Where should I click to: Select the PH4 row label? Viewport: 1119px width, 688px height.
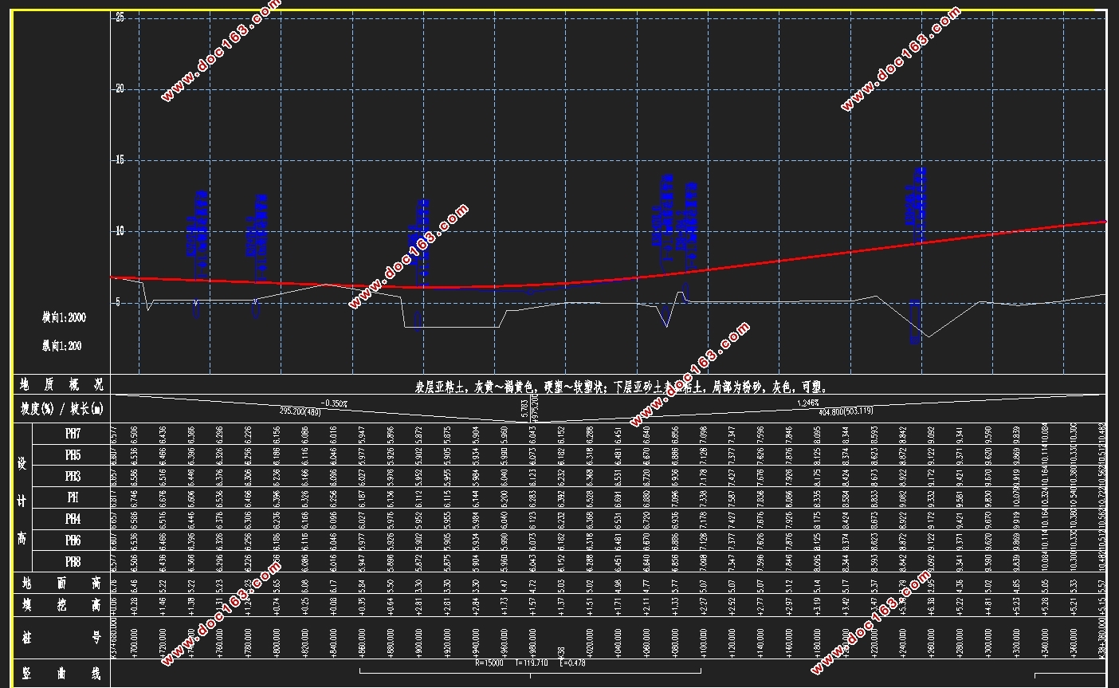(x=73, y=519)
